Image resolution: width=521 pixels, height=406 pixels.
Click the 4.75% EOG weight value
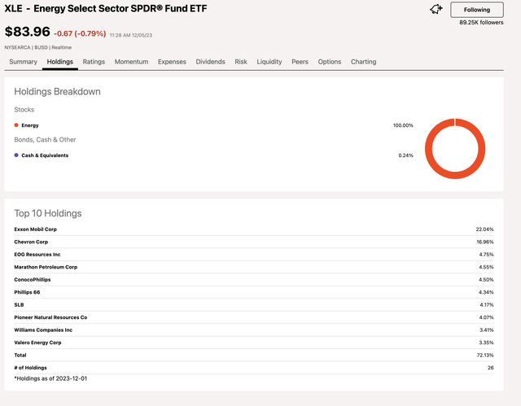(486, 255)
